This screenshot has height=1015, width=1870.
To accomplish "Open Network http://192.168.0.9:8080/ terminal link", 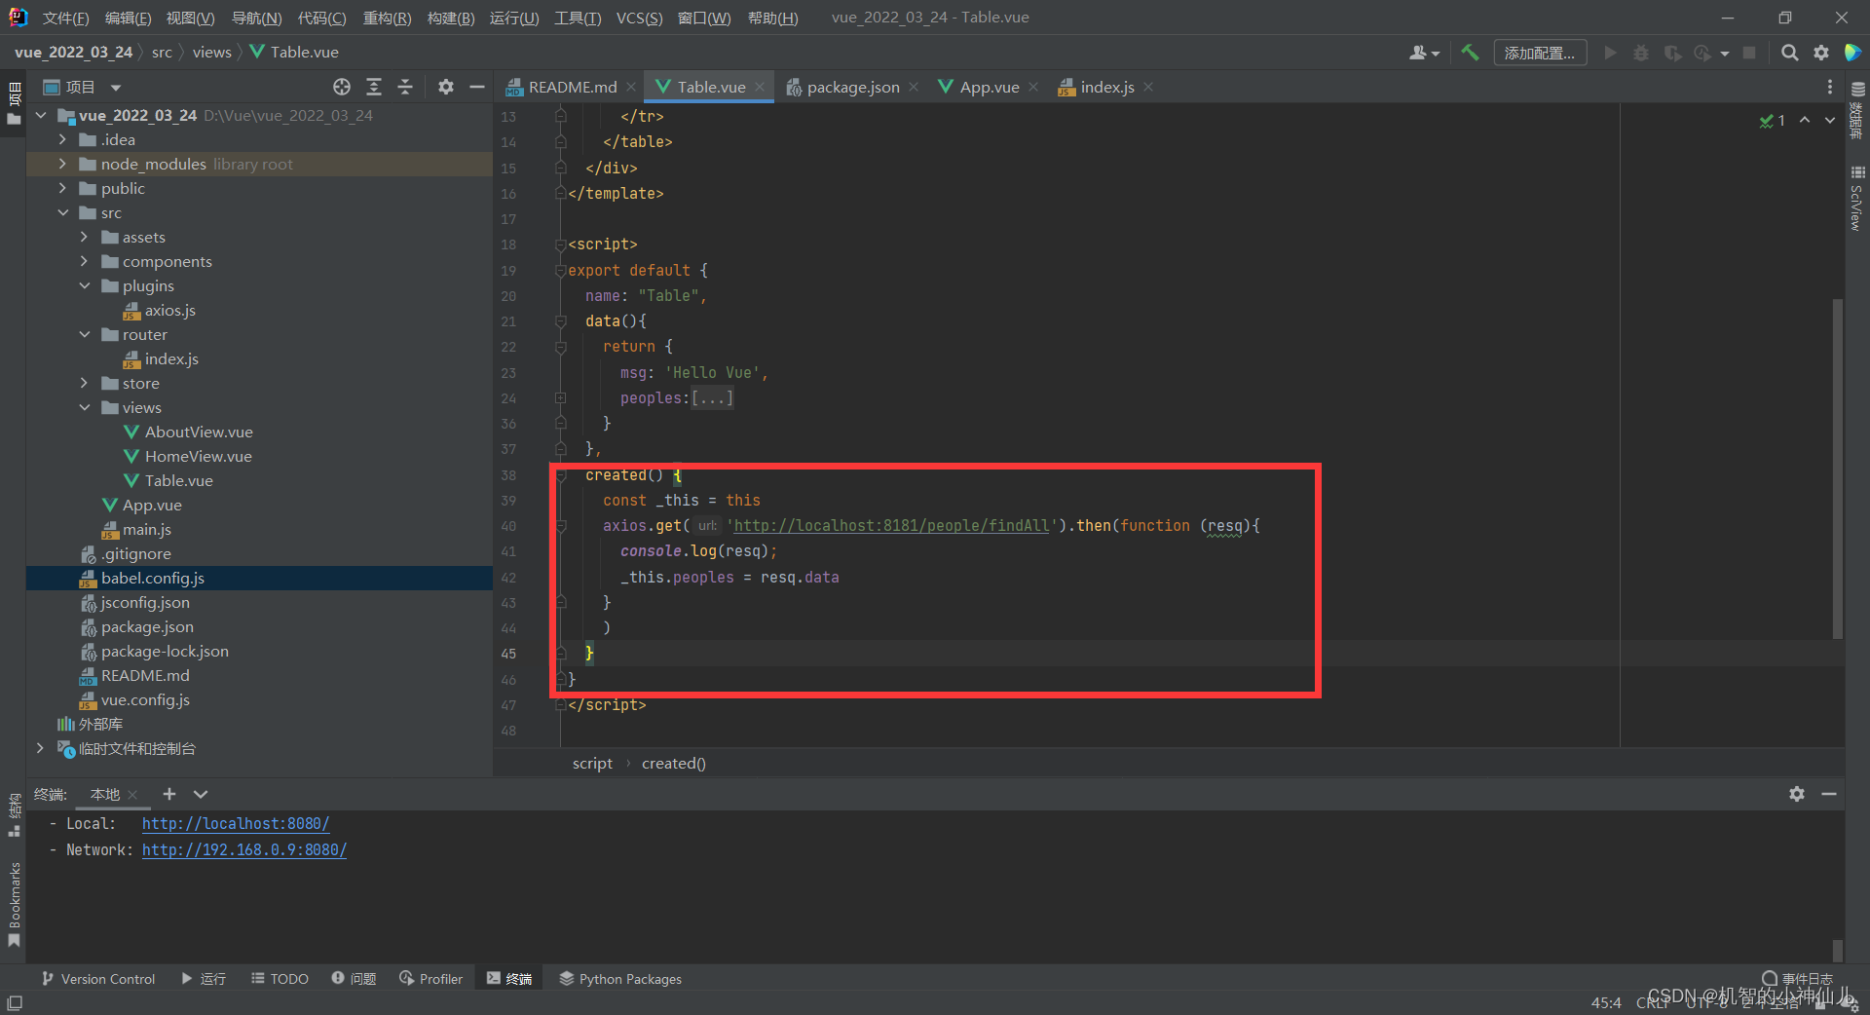I will [x=244, y=849].
